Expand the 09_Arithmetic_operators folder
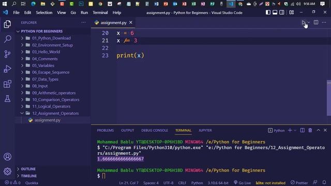This screenshot has height=186, width=331. [x=22, y=93]
